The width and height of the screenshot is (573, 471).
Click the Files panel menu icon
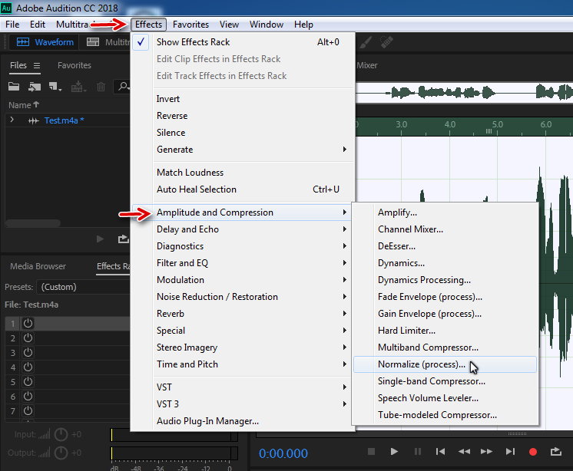tap(36, 66)
